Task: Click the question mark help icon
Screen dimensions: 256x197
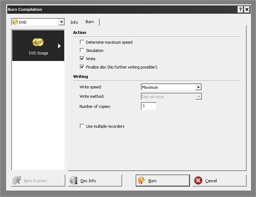Action: [x=240, y=9]
